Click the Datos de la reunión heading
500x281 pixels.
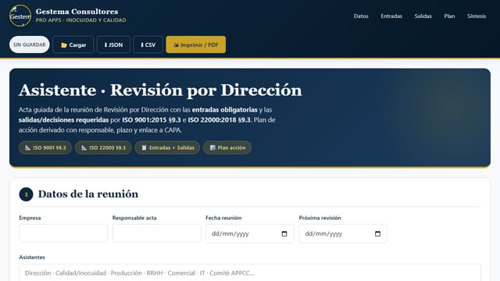[x=88, y=194]
